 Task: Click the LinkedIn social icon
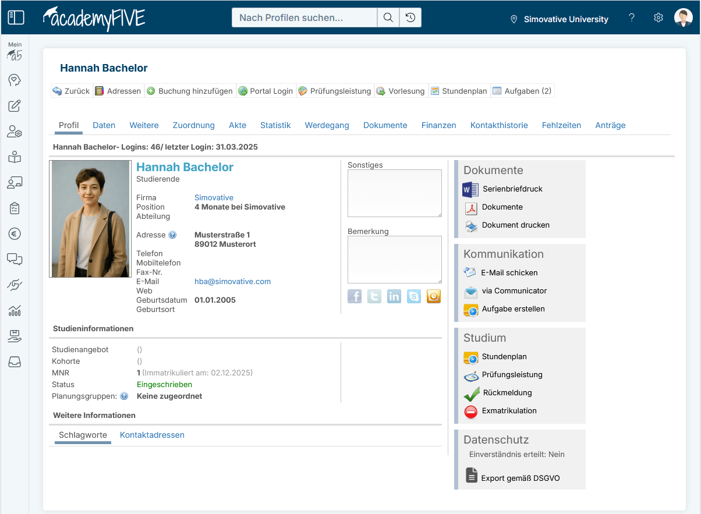click(x=394, y=296)
